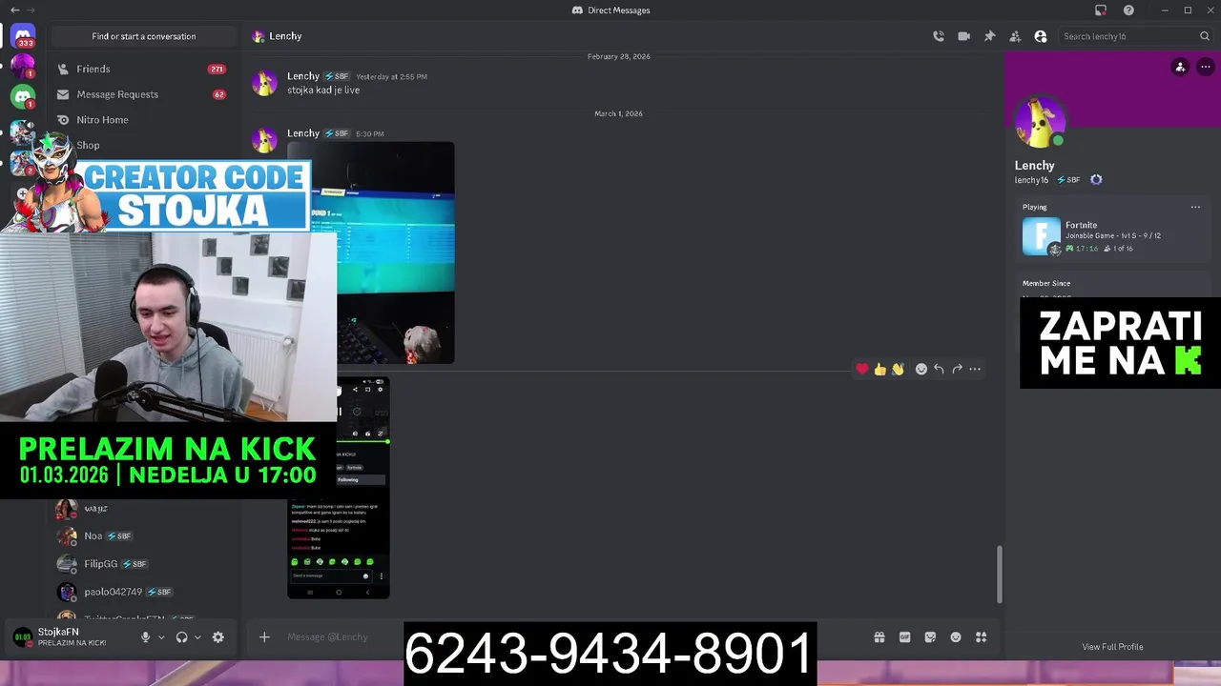The width and height of the screenshot is (1221, 686).
Task: Click Lenchy's avatar on March 1 message
Action: 264,140
